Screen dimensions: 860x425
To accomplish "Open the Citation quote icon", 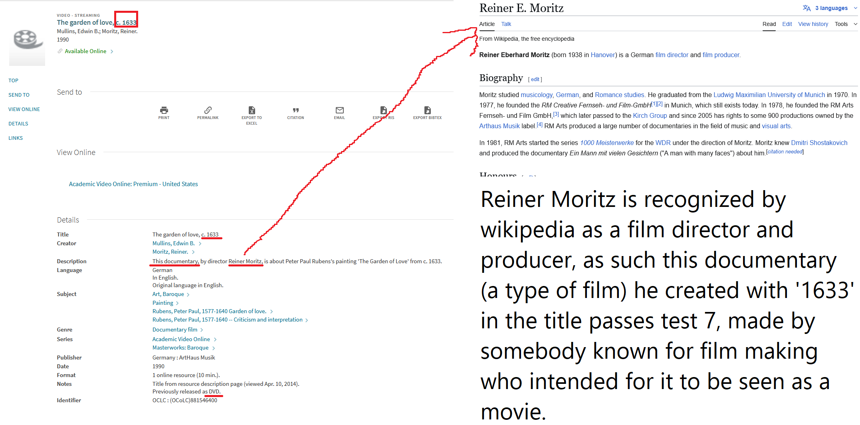I will pyautogui.click(x=295, y=110).
